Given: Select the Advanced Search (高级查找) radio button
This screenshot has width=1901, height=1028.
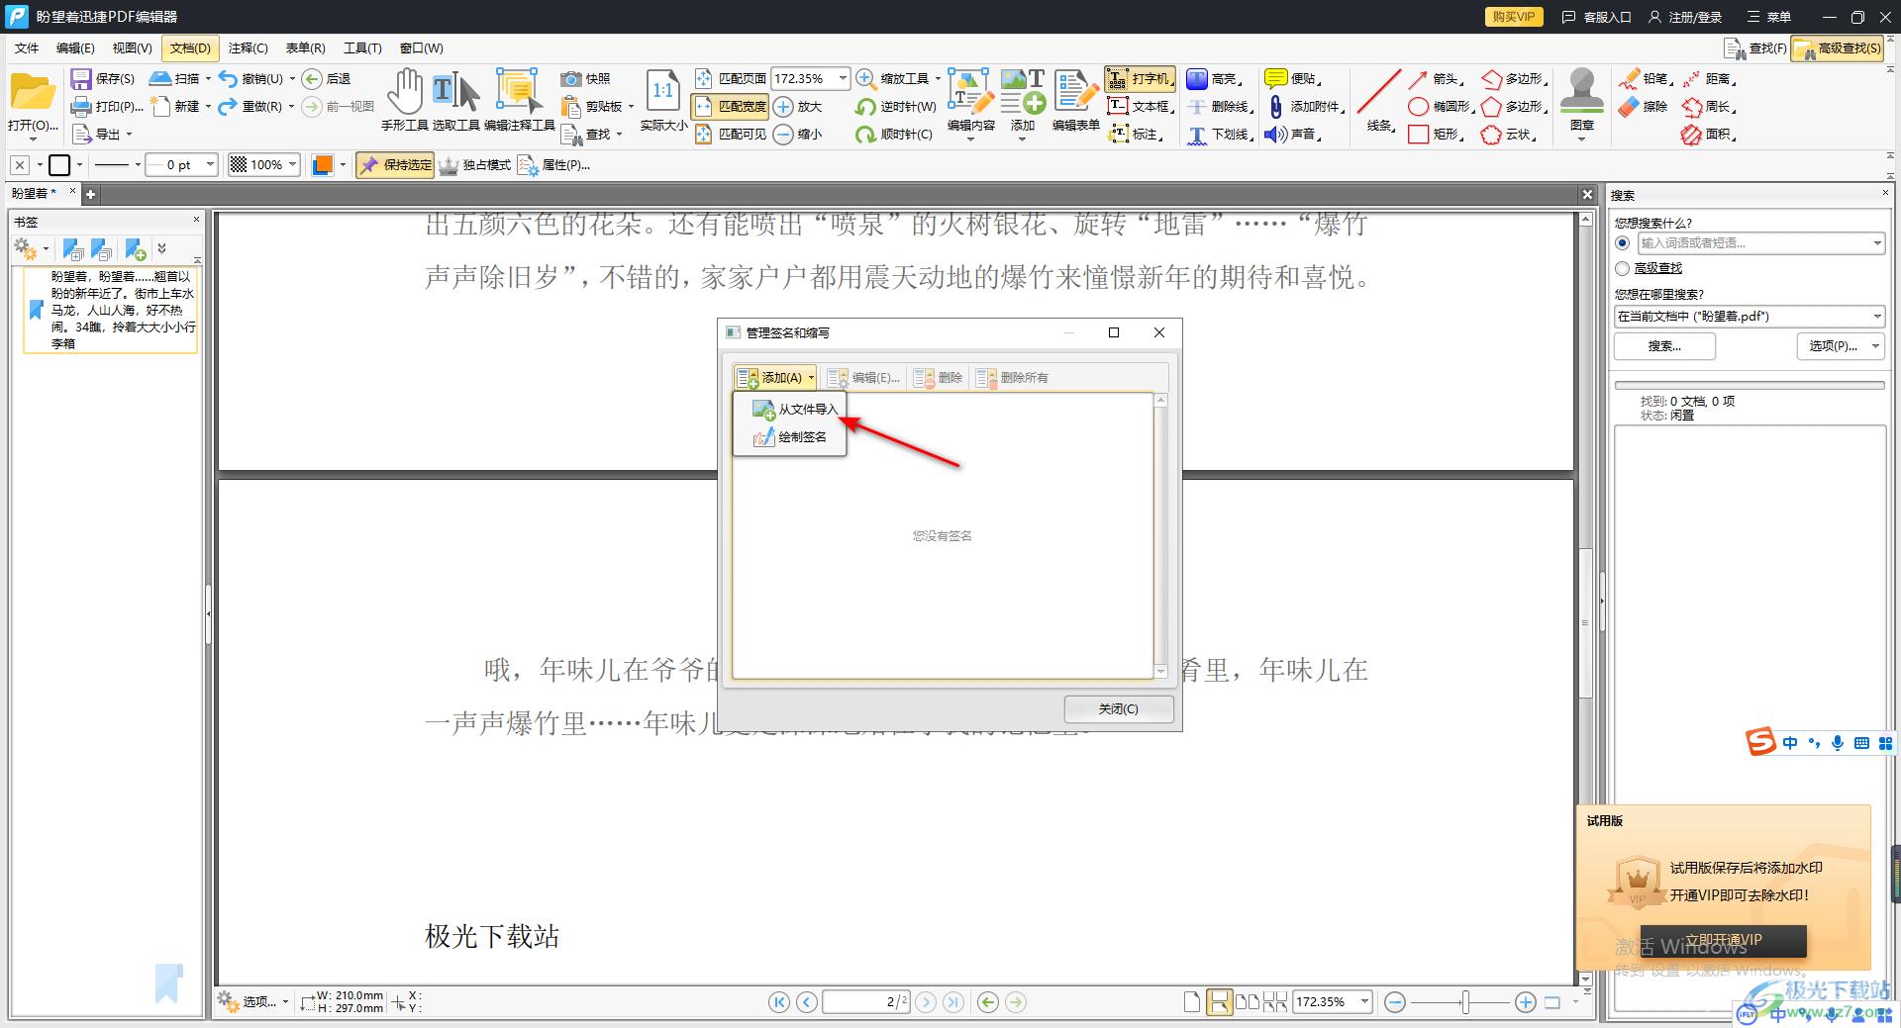Looking at the screenshot, I should tap(1622, 268).
